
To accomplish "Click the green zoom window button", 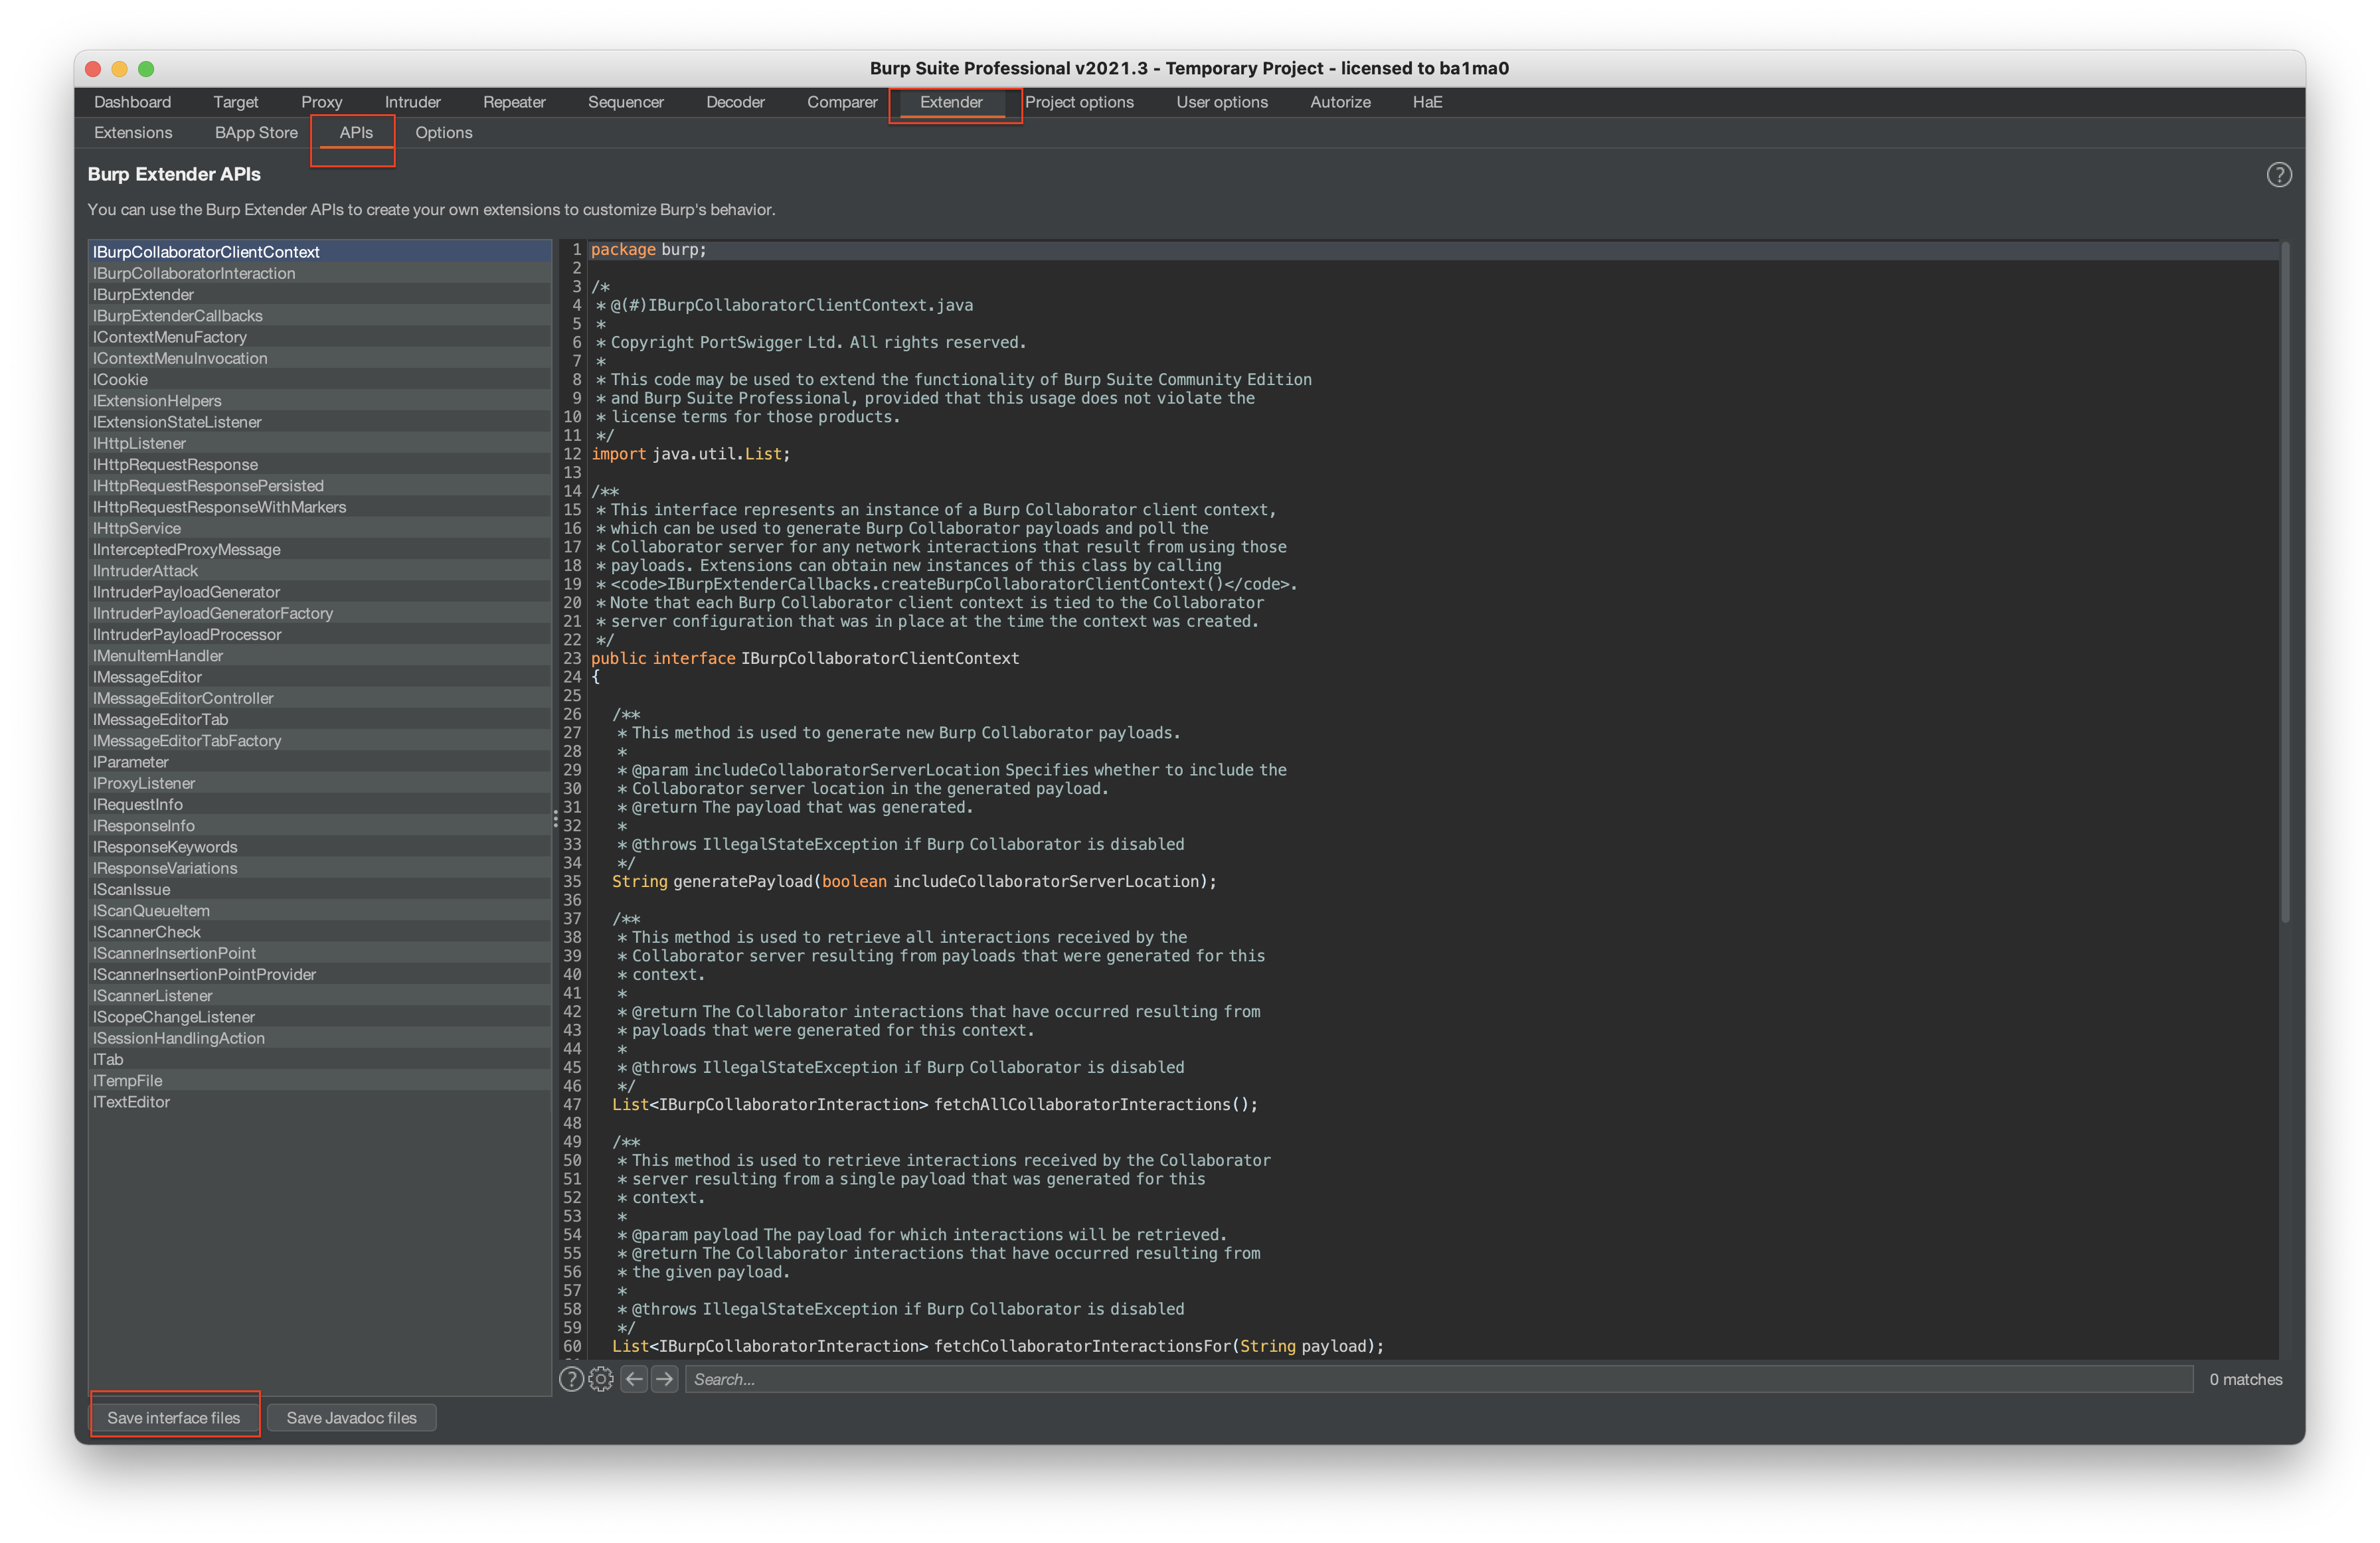I will pyautogui.click(x=146, y=68).
